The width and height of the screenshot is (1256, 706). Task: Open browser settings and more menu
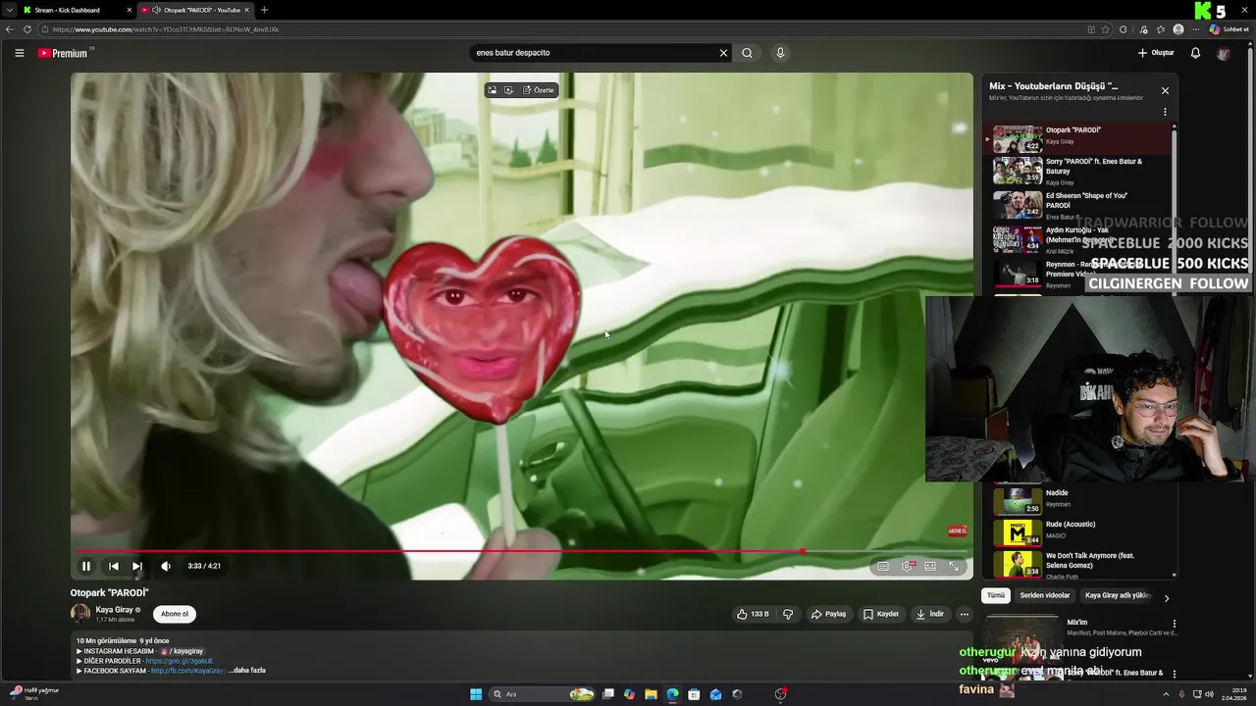pos(1195,29)
